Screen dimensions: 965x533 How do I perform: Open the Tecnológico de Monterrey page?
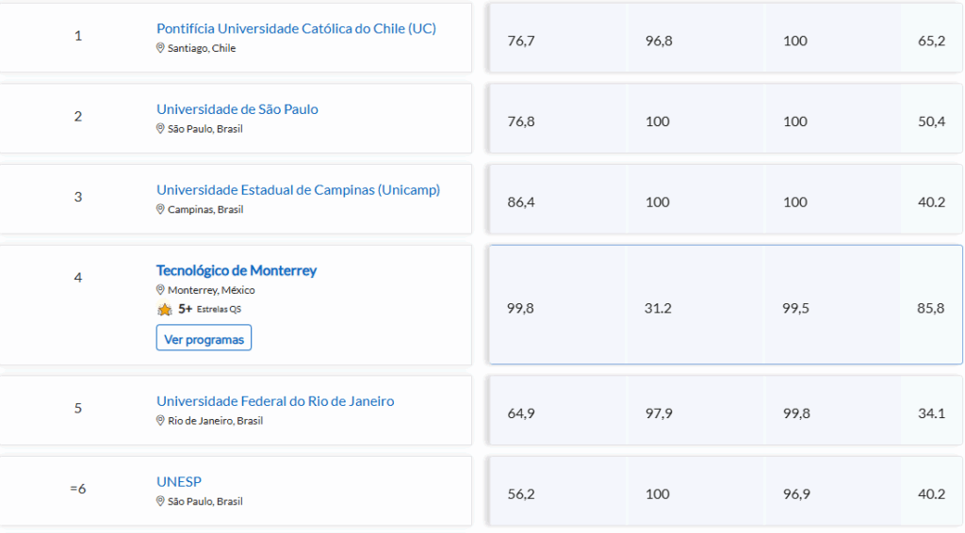pos(237,270)
